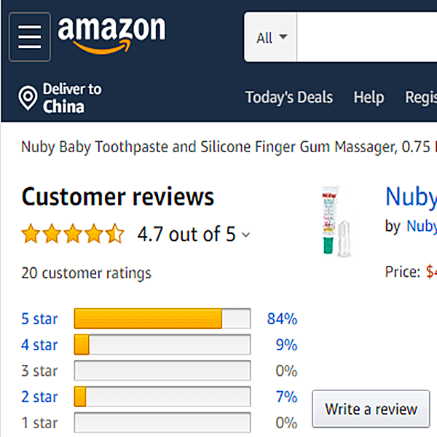Click the Amazon logo
437x437 pixels.
click(x=111, y=34)
